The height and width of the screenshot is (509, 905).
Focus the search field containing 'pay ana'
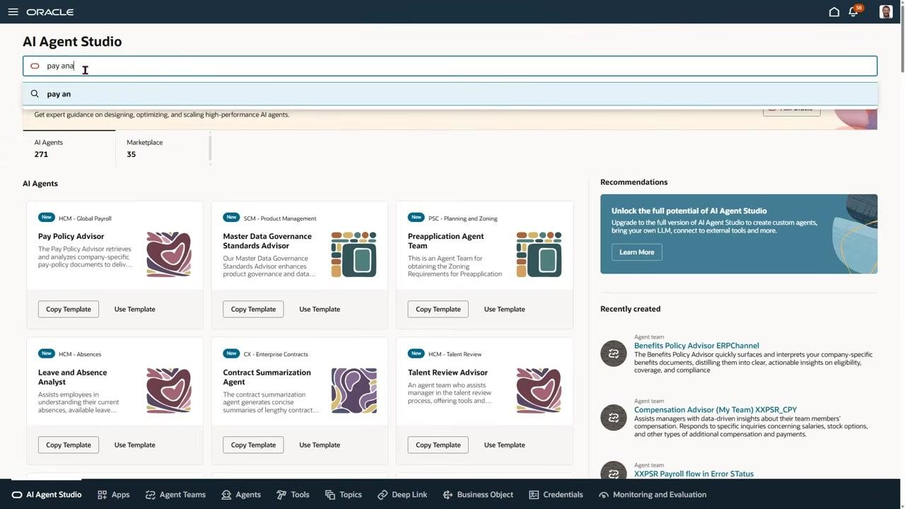click(x=450, y=66)
